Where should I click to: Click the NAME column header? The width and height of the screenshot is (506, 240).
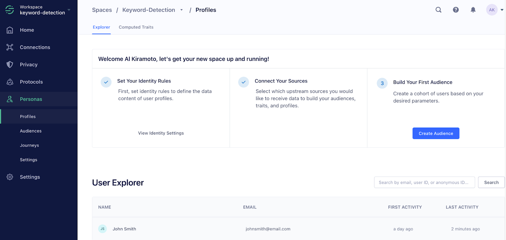105,207
